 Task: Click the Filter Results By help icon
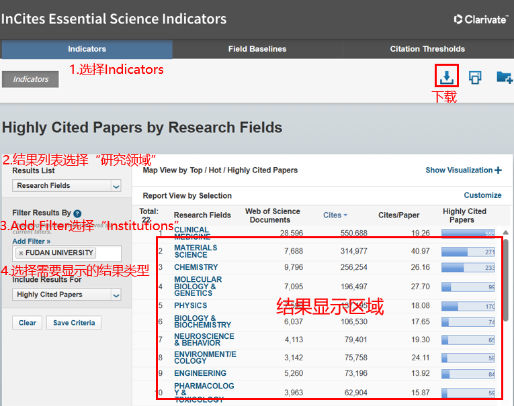click(x=77, y=213)
